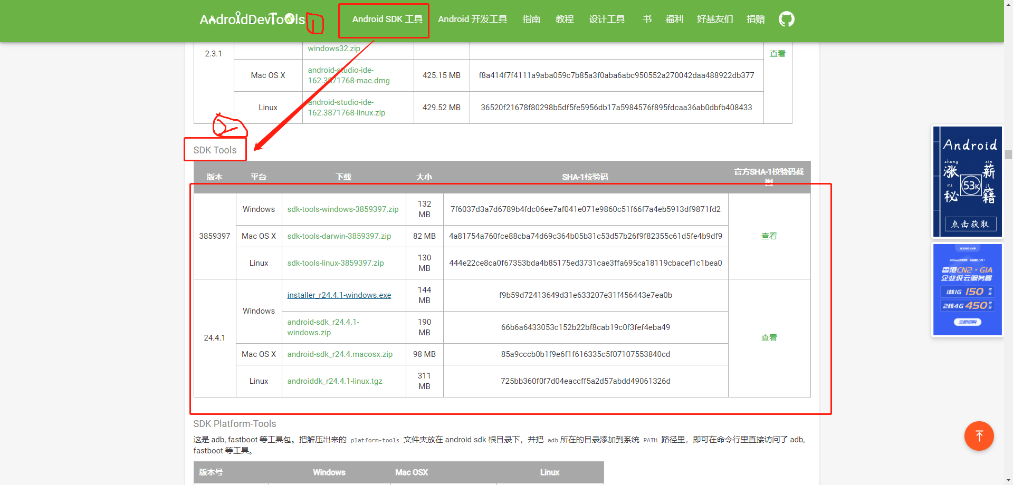Open the GitHub icon in the navbar
Screen dimensions: 1013x485
tap(786, 20)
